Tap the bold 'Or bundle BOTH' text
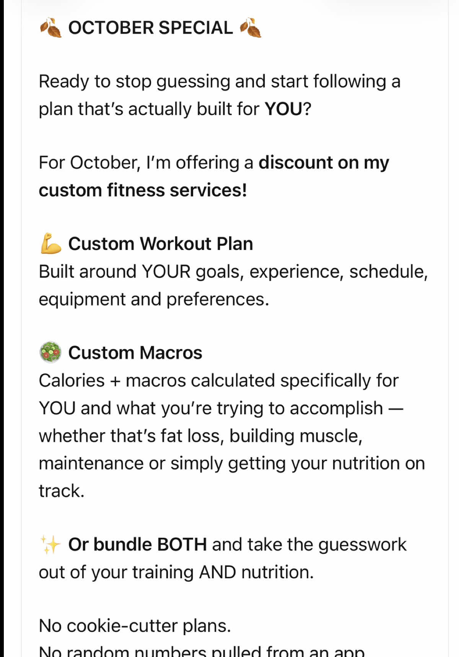459x657 pixels. [138, 544]
